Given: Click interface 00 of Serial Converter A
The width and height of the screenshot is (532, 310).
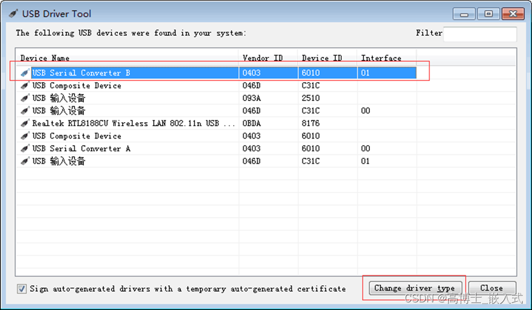Looking at the screenshot, I should (365, 148).
